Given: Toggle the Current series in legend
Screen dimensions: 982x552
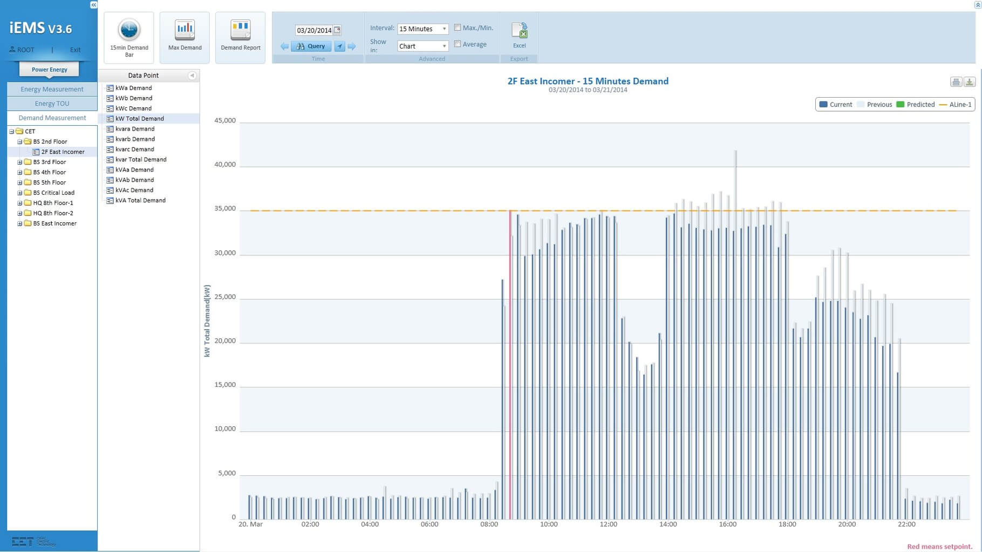Looking at the screenshot, I should pos(835,105).
